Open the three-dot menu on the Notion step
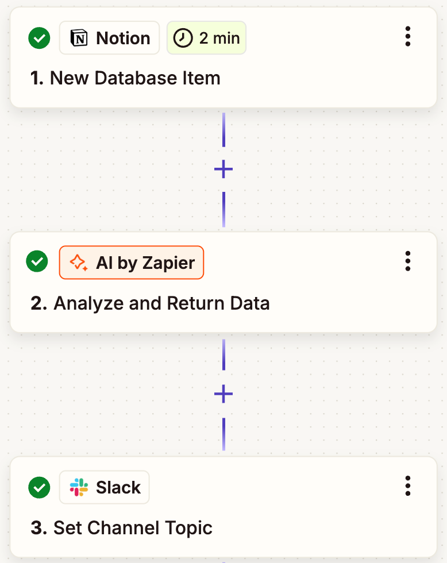The width and height of the screenshot is (447, 563). click(x=408, y=36)
